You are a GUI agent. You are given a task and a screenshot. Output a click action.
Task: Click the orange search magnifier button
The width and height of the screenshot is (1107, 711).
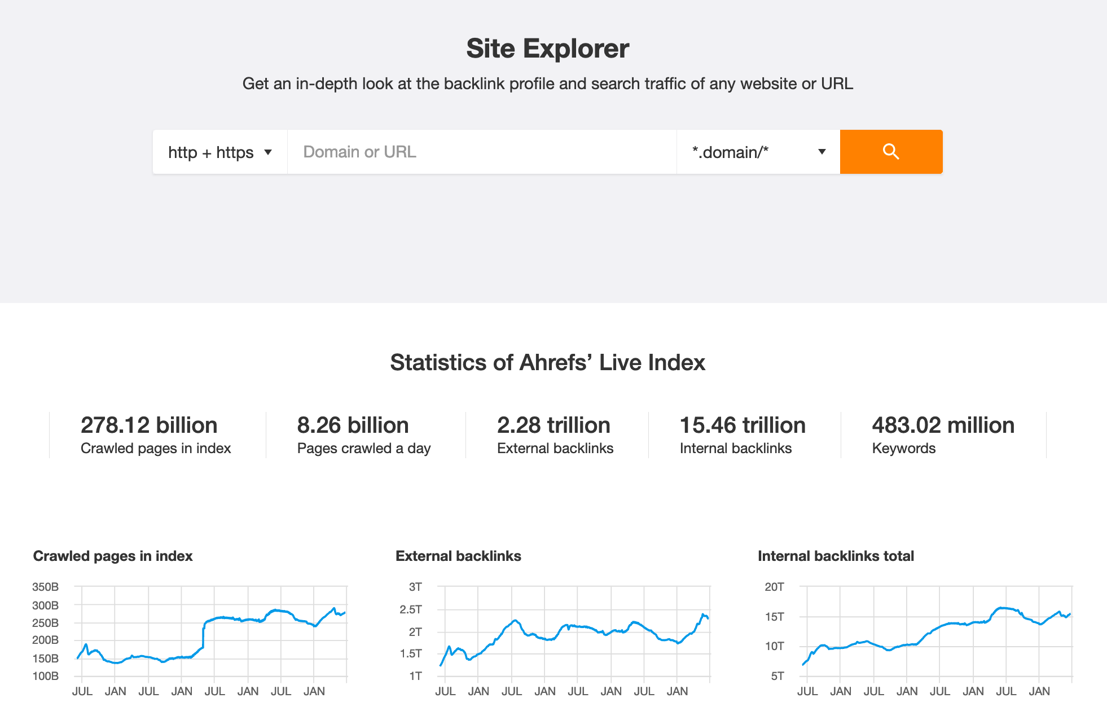891,152
